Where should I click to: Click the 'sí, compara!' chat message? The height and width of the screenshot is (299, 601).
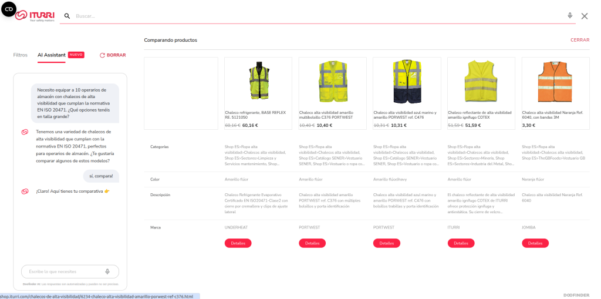101,176
